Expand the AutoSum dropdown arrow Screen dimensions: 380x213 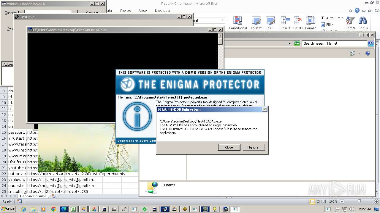tap(342, 18)
